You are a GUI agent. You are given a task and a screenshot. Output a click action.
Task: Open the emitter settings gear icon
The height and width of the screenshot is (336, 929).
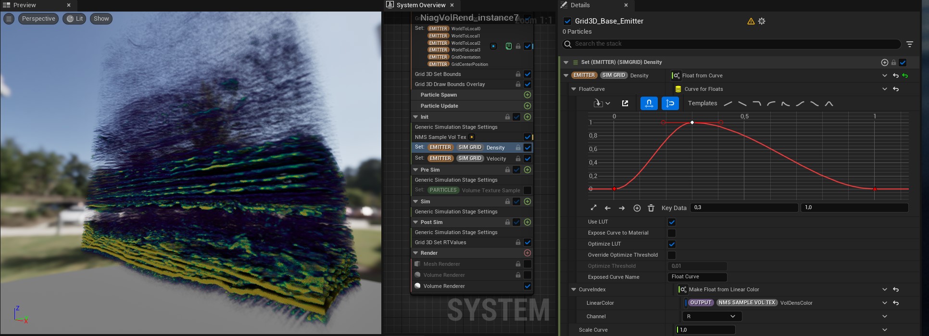[x=762, y=21]
